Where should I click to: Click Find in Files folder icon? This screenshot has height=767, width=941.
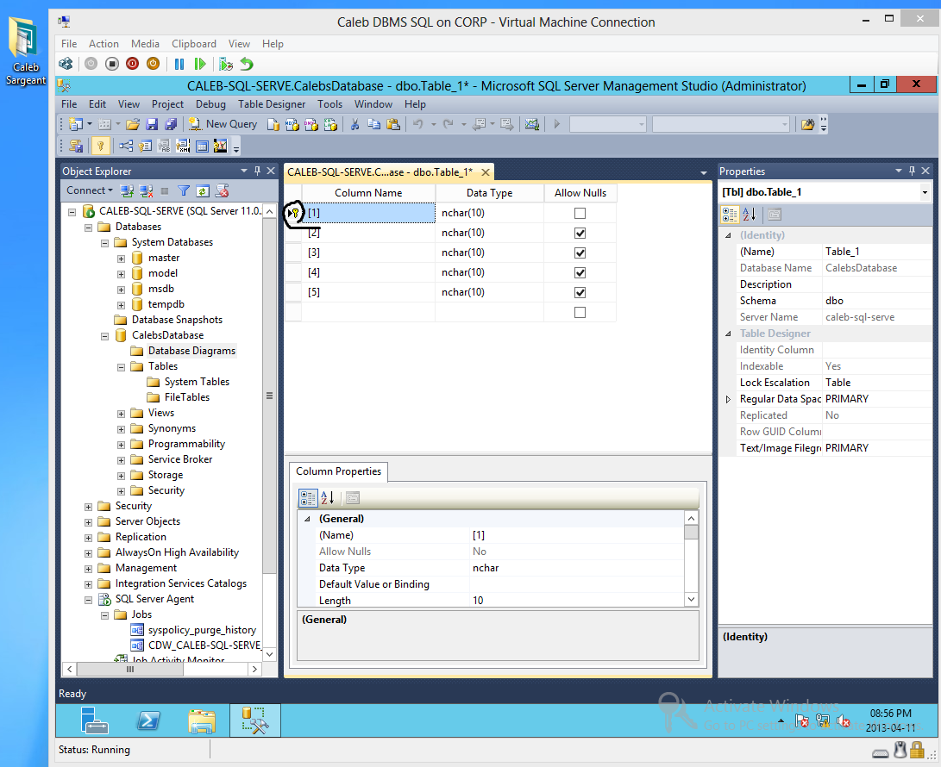(808, 124)
